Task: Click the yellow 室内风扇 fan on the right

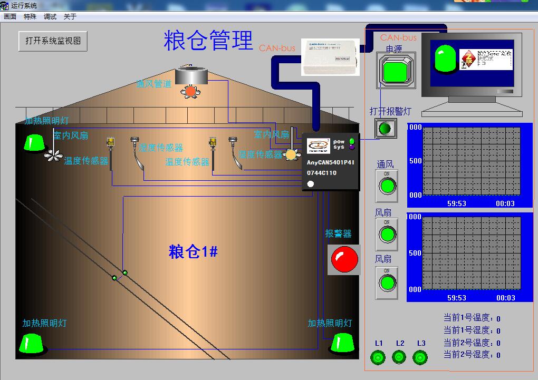Action: coord(291,154)
